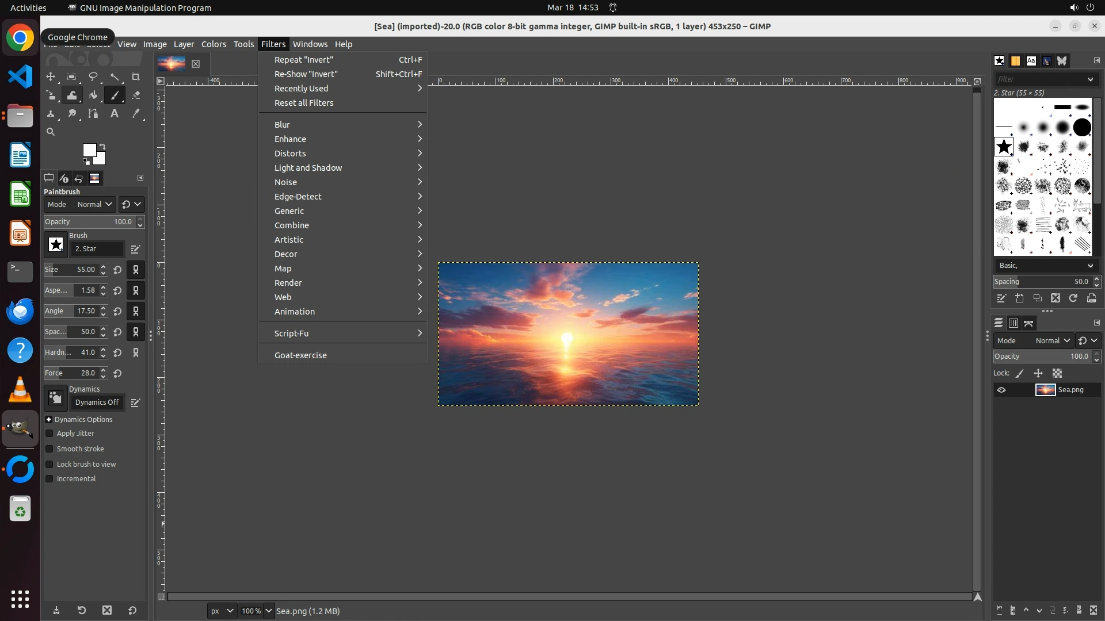Viewport: 1105px width, 621px height.
Task: Enable the Smooth stroke checkbox
Action: (49, 449)
